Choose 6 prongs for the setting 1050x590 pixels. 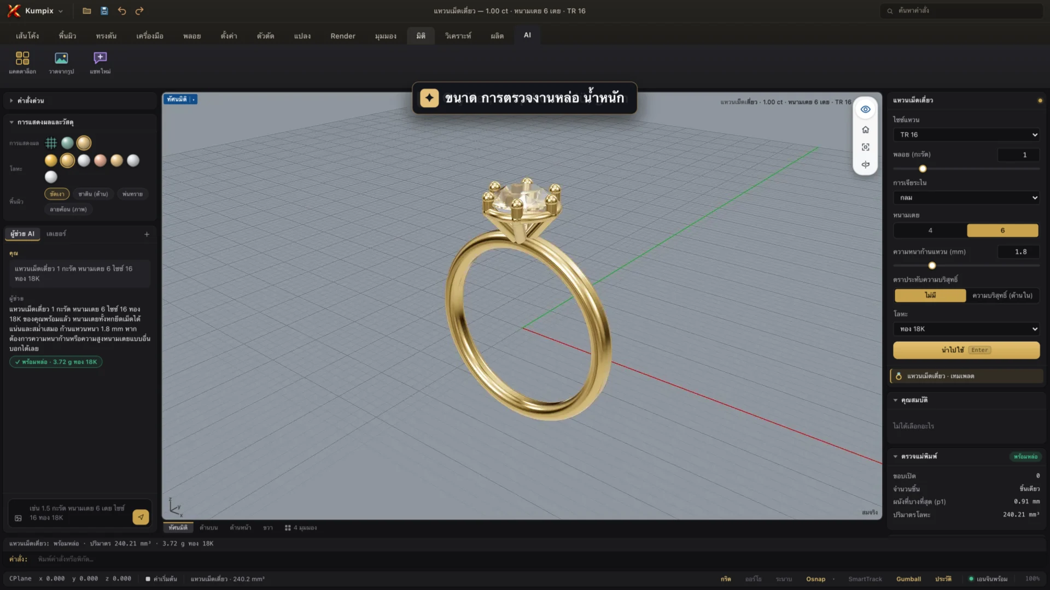[x=1002, y=231]
